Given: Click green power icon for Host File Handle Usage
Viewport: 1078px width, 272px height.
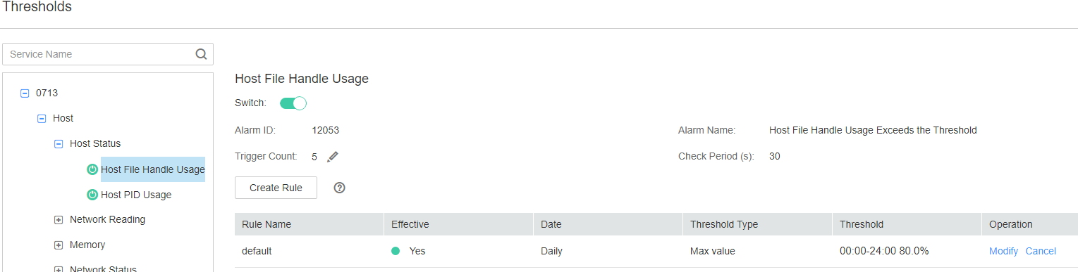Looking at the screenshot, I should click(92, 169).
